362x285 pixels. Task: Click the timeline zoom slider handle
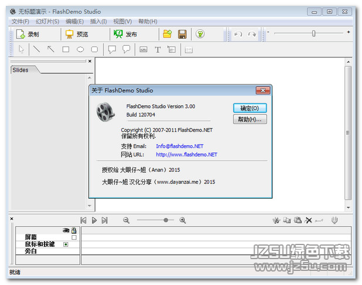pyautogui.click(x=166, y=220)
